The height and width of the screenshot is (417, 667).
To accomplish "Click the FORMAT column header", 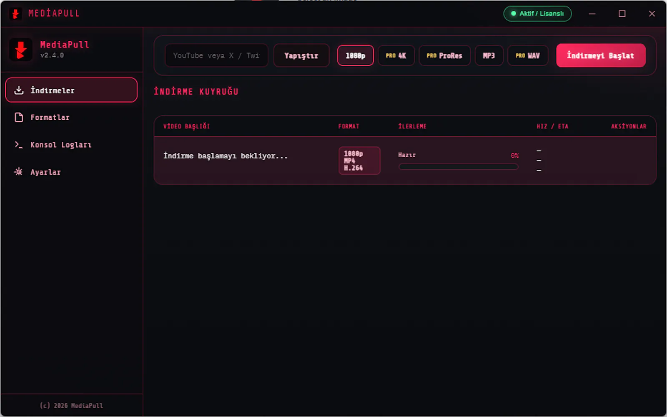I will tap(349, 126).
